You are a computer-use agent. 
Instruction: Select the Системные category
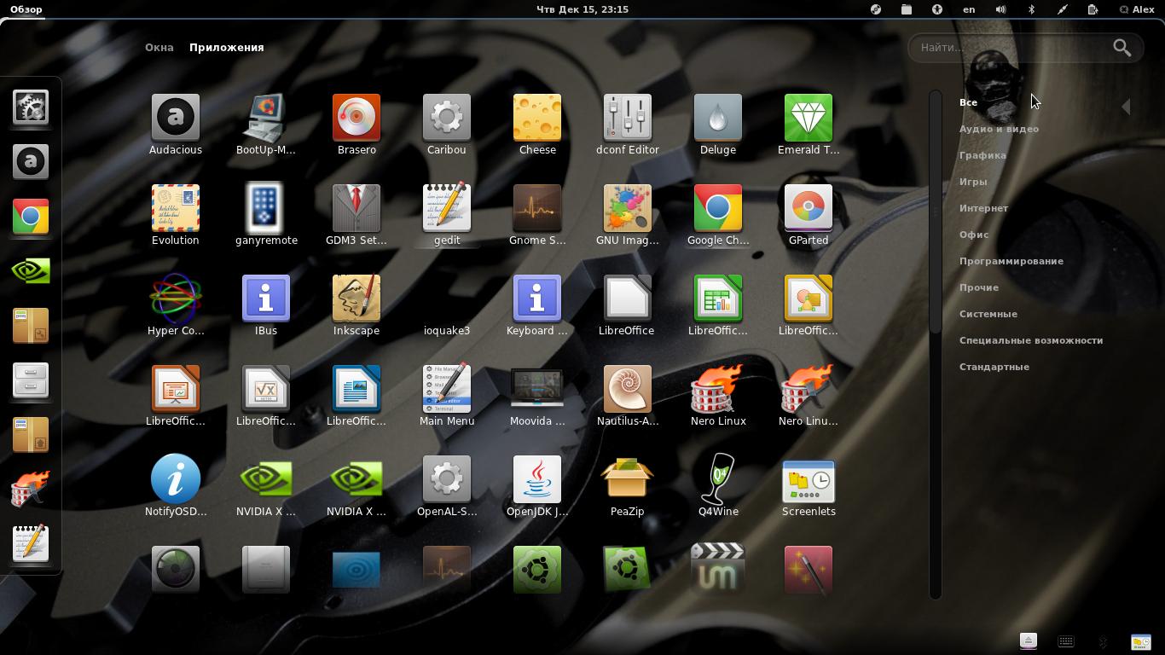point(988,314)
